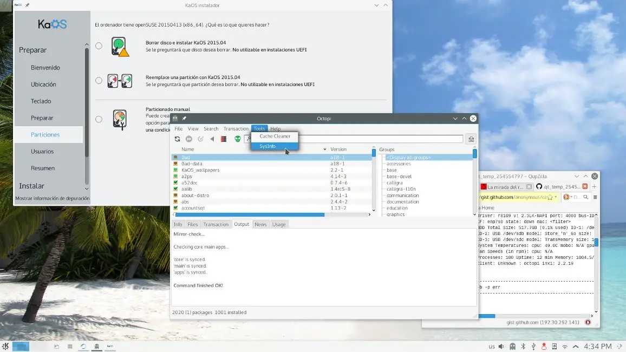Go to Resumen step in KaOS installer
This screenshot has width=626, height=352.
43,168
